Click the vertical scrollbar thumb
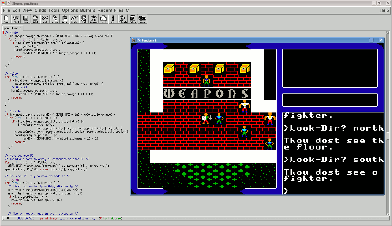Screen dimensions: 392x226 tap(388, 136)
